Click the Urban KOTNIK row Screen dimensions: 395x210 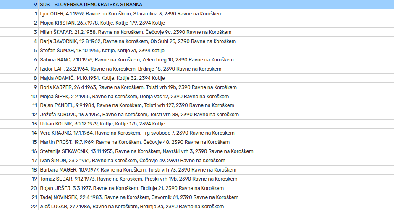[x=197, y=124]
